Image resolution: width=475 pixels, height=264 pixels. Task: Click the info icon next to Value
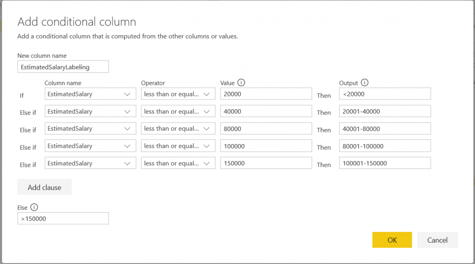pos(241,83)
